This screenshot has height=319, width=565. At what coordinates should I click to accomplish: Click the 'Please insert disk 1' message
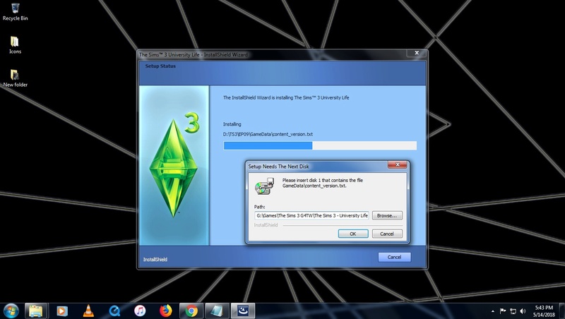pos(323,183)
